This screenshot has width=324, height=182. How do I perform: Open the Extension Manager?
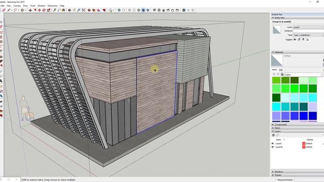[x=104, y=10]
